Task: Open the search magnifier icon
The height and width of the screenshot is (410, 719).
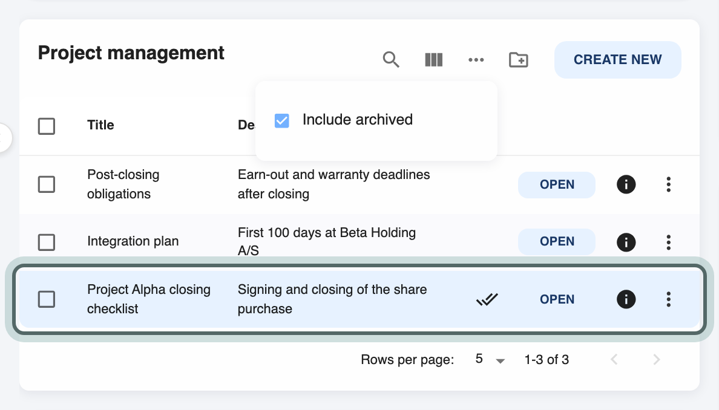Action: [391, 59]
